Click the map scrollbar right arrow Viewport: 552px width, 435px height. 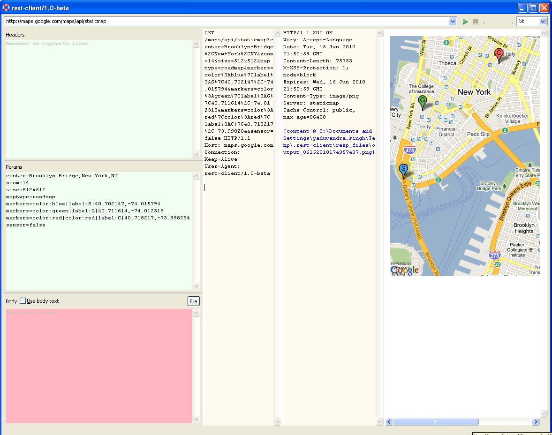536,421
